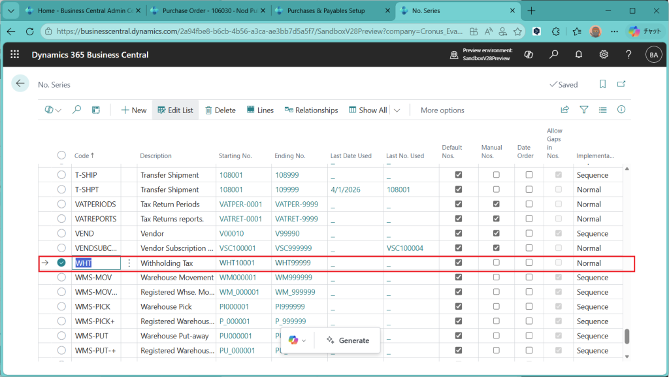The height and width of the screenshot is (377, 669).
Task: Toggle Manual Nos. checkbox for WHT row
Action: point(496,263)
